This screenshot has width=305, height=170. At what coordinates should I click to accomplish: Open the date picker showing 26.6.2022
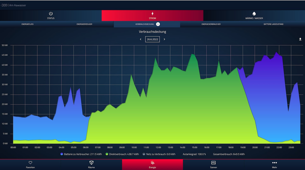152,39
